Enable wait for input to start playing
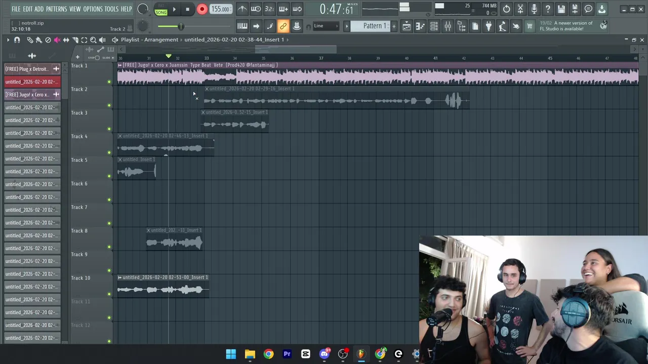The width and height of the screenshot is (648, 364). click(x=256, y=9)
